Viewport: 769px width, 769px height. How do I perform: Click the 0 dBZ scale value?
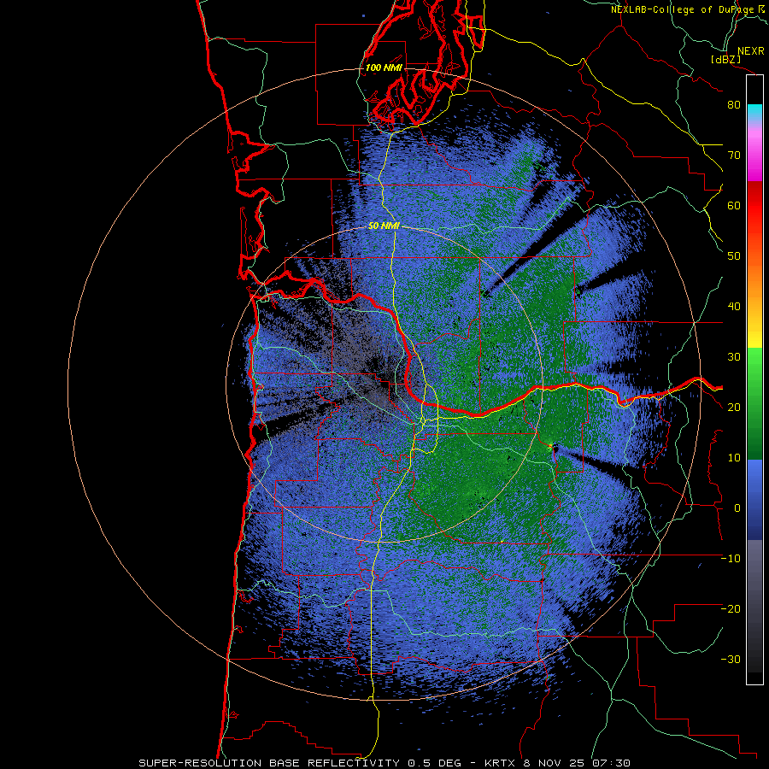pos(737,508)
